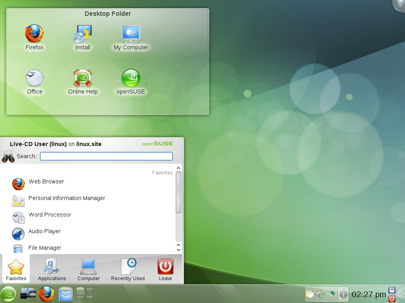Open the Recently Used tab
The width and height of the screenshot is (405, 303).
tap(127, 269)
